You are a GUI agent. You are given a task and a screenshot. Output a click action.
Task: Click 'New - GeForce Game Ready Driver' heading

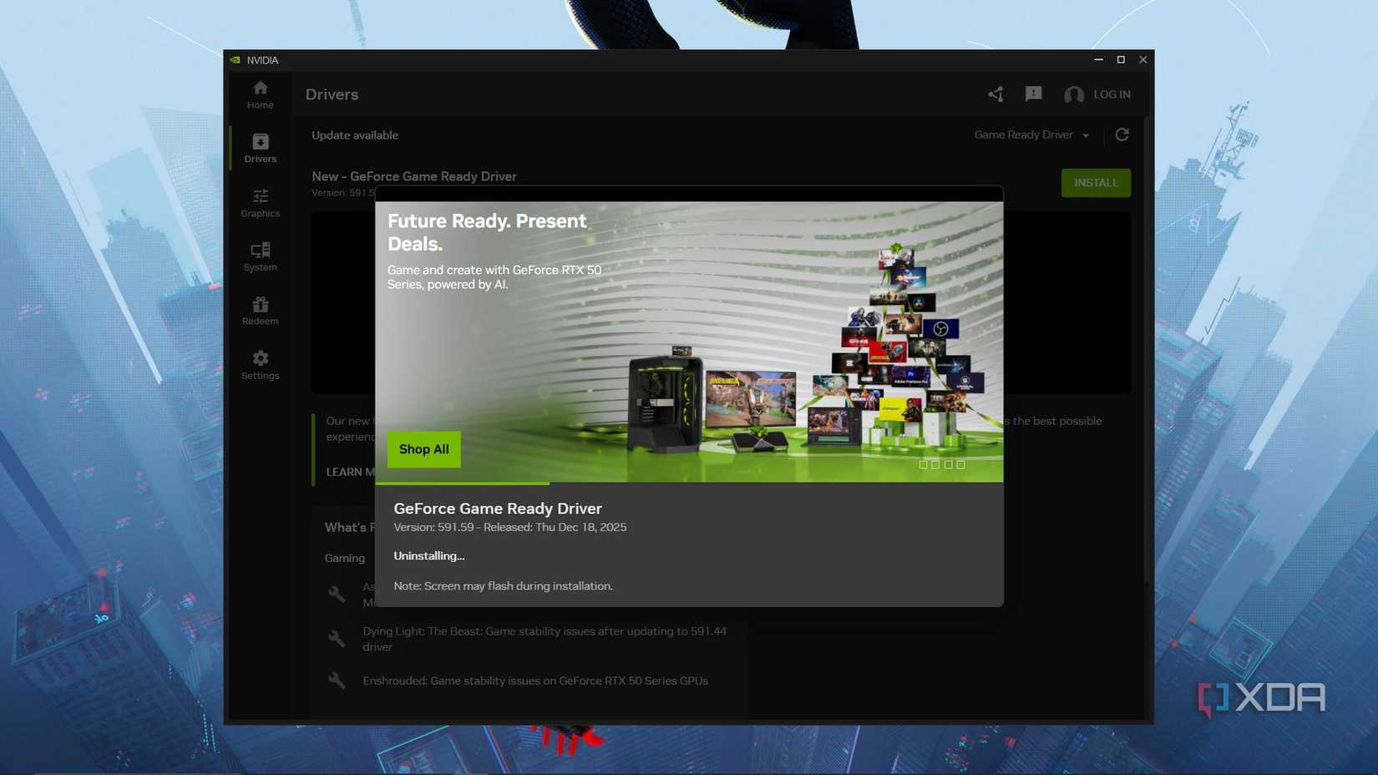(x=414, y=176)
